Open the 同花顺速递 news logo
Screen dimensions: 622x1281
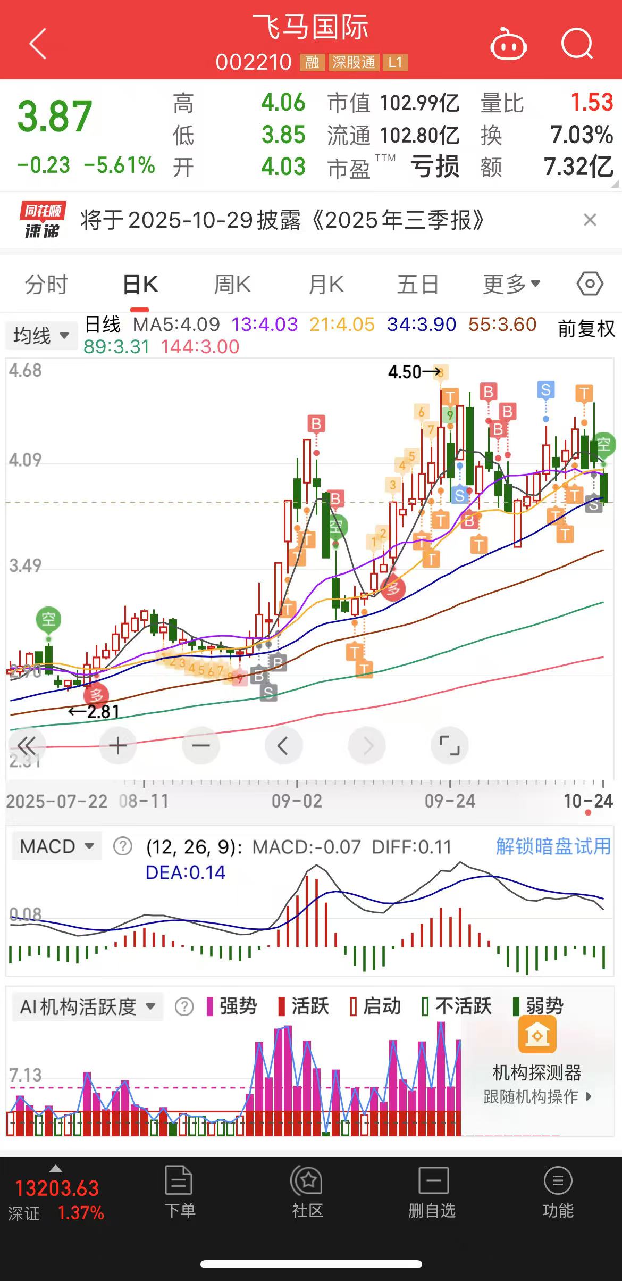[x=43, y=220]
